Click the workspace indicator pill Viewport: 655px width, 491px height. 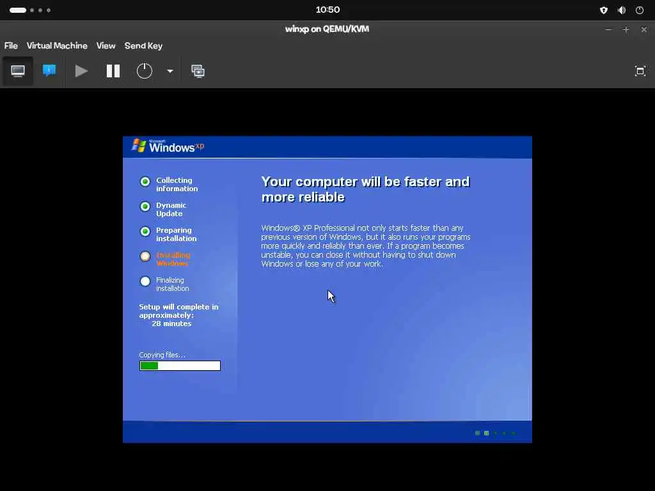[18, 10]
